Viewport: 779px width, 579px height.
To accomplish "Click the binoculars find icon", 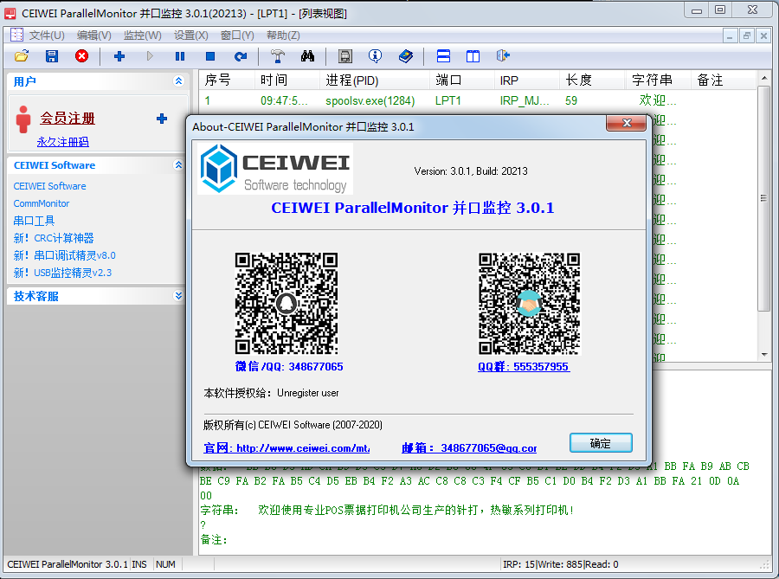I will (x=307, y=56).
